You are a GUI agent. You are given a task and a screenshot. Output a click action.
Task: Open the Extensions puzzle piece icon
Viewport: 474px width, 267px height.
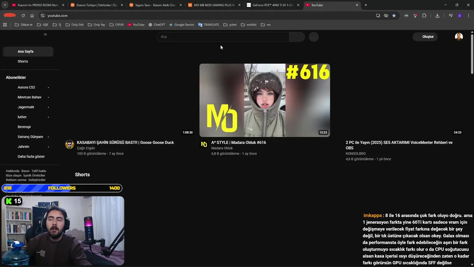(424, 16)
